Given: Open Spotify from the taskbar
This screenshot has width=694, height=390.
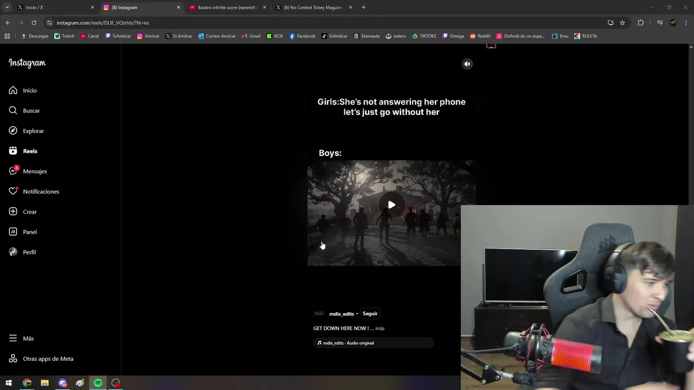Looking at the screenshot, I should pyautogui.click(x=98, y=383).
